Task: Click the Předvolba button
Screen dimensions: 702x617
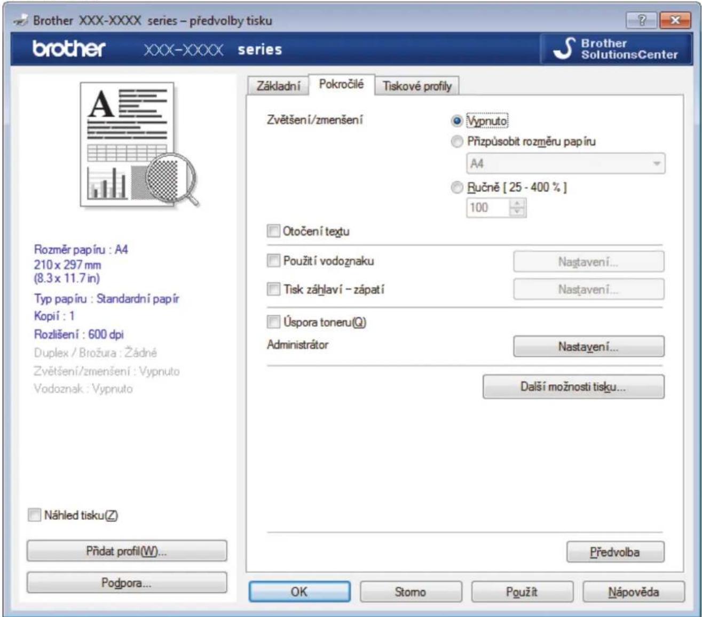Action: point(616,552)
